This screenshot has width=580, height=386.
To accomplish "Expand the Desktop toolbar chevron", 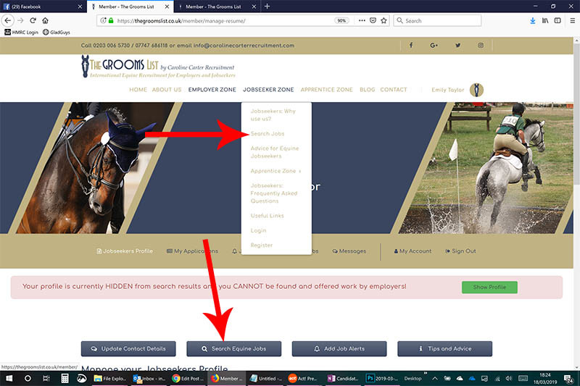I will coord(425,373).
